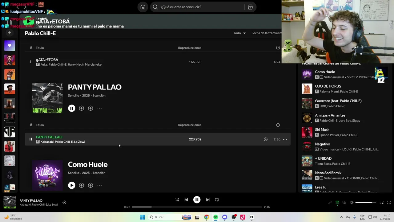Viewport: 394px width, 222px height.
Task: Open Windows system volume control
Action: 375,217
